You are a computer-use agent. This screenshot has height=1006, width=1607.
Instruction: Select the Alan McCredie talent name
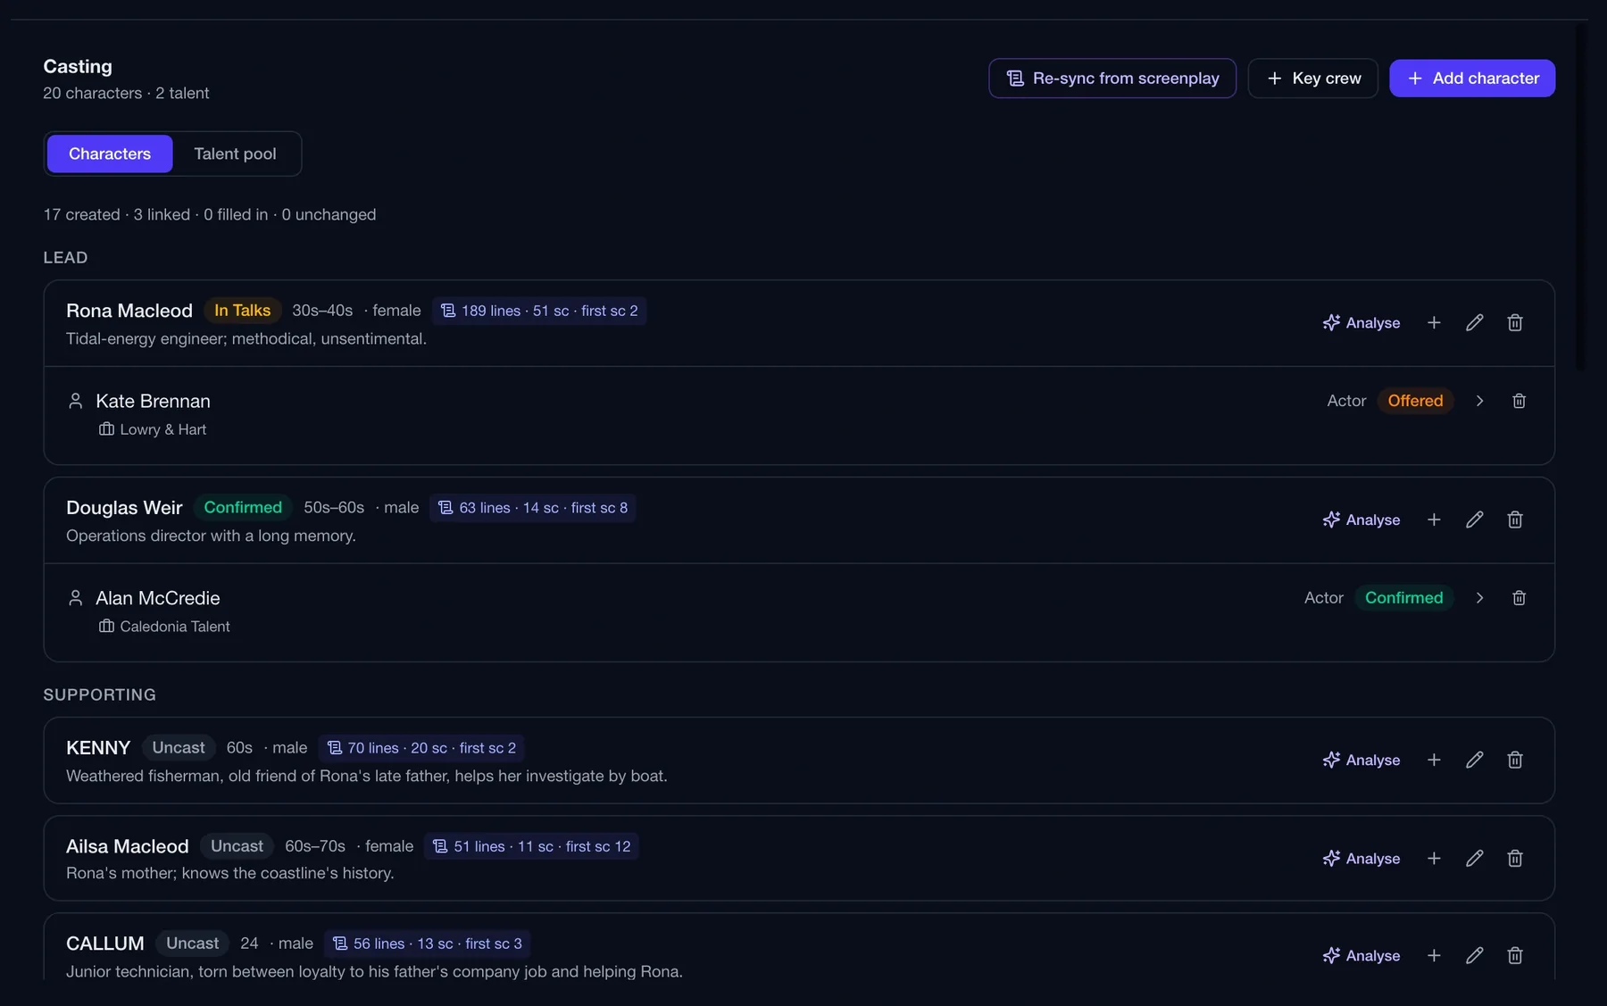[x=158, y=598]
